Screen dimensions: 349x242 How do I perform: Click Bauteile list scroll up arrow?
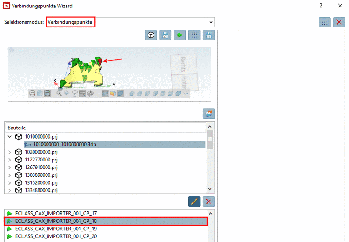210,127
